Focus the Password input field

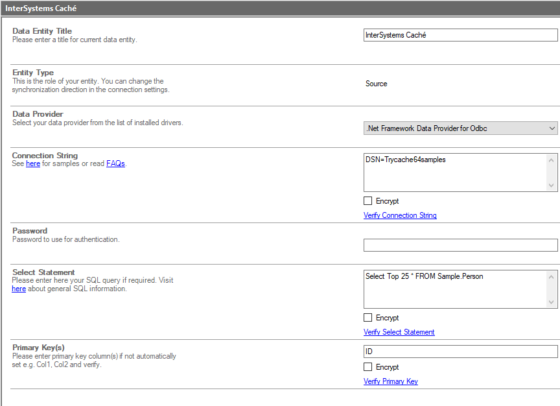460,245
